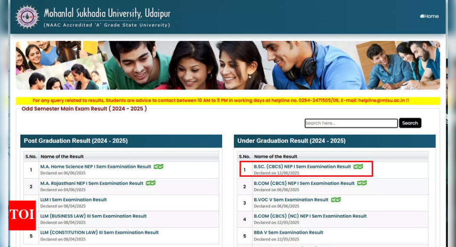The height and width of the screenshot is (247, 456).
Task: Click NEW badge beside B.SC. (CBCS) result
Action: pyautogui.click(x=358, y=167)
